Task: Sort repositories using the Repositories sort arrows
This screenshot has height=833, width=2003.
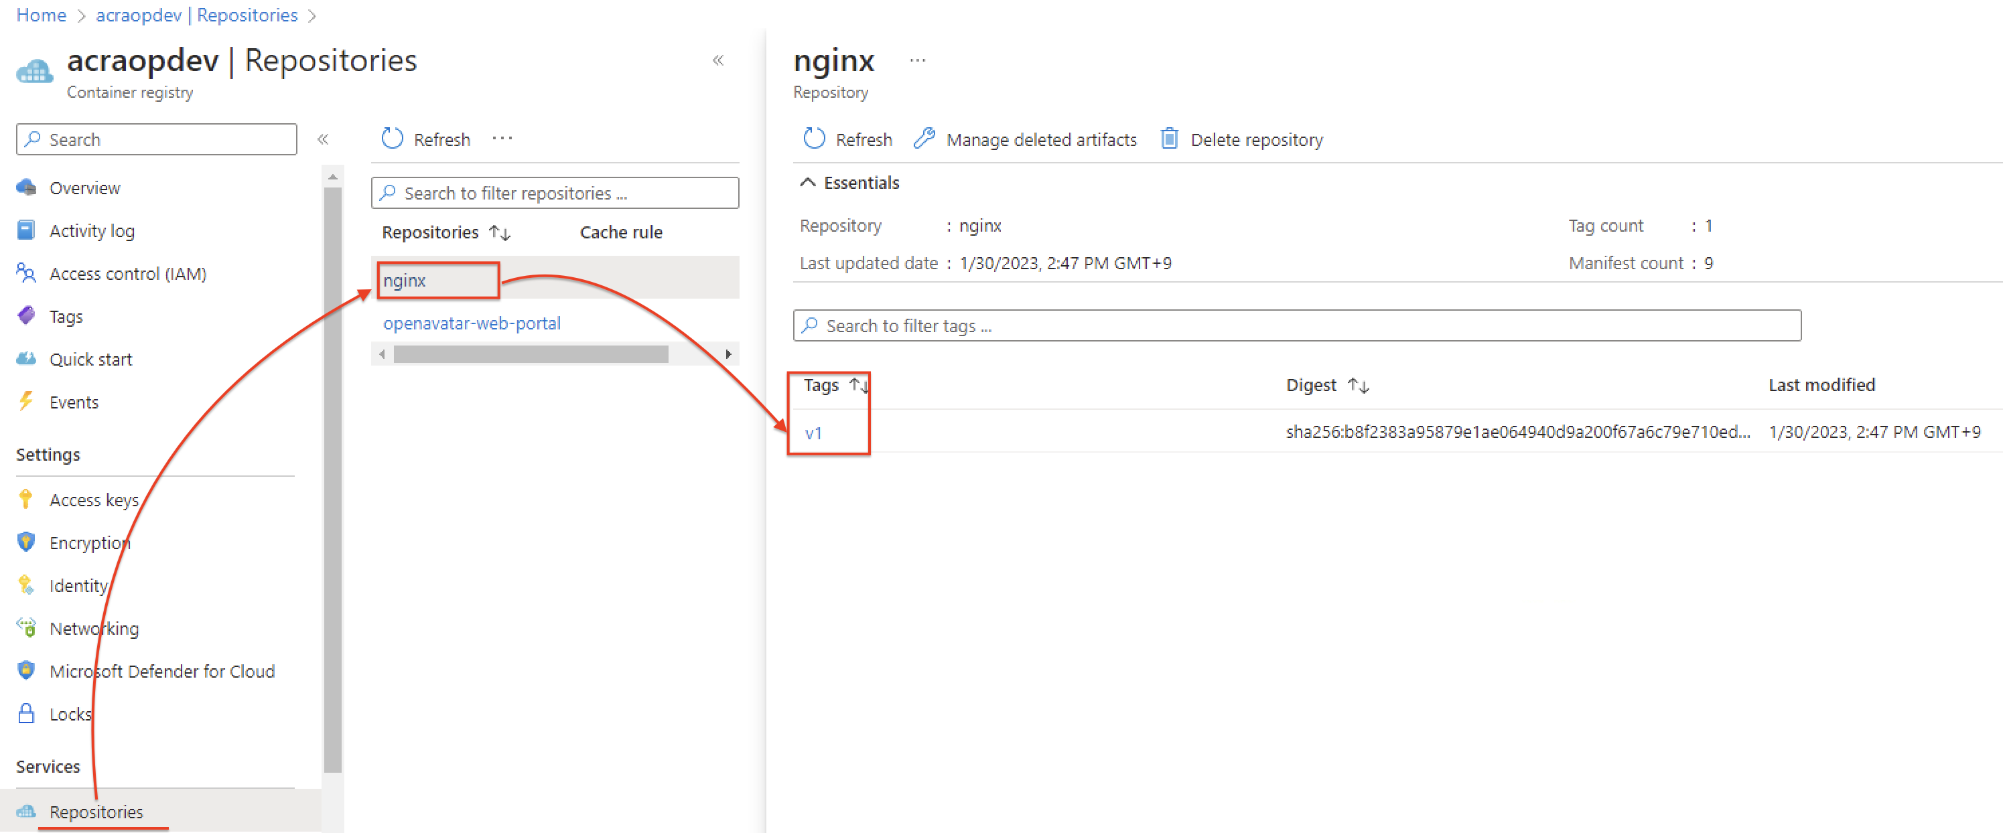Action: (500, 232)
